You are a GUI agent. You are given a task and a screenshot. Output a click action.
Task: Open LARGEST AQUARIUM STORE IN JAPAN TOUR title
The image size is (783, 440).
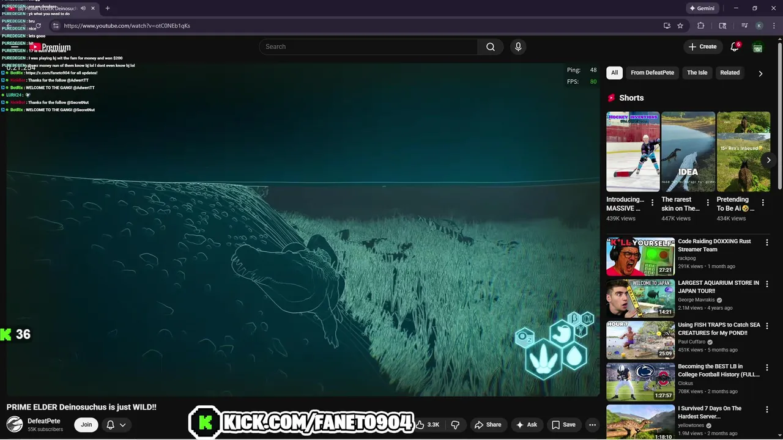click(x=718, y=287)
